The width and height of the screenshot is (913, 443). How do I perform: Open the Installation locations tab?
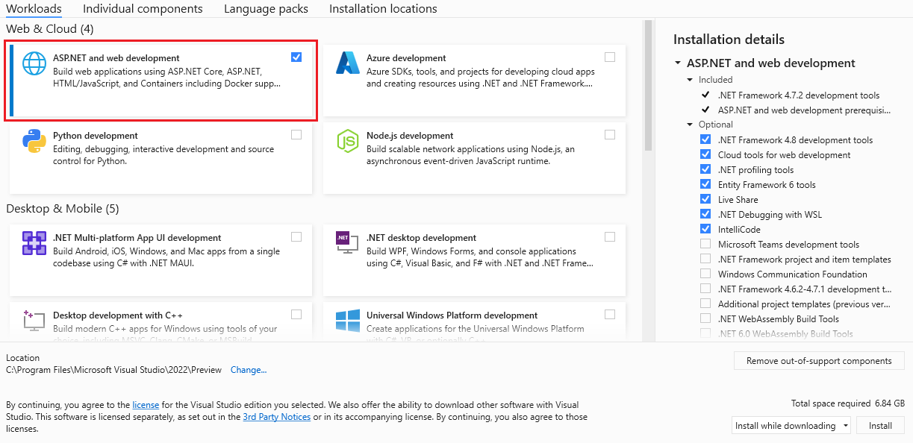click(383, 9)
